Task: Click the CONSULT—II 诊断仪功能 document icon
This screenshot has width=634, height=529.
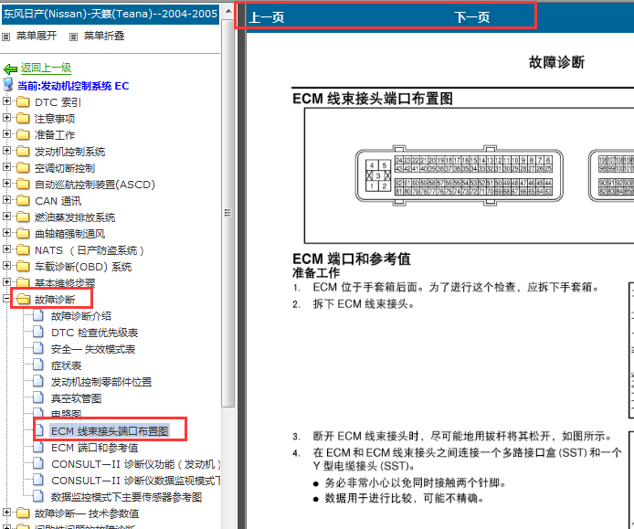Action: pyautogui.click(x=38, y=463)
